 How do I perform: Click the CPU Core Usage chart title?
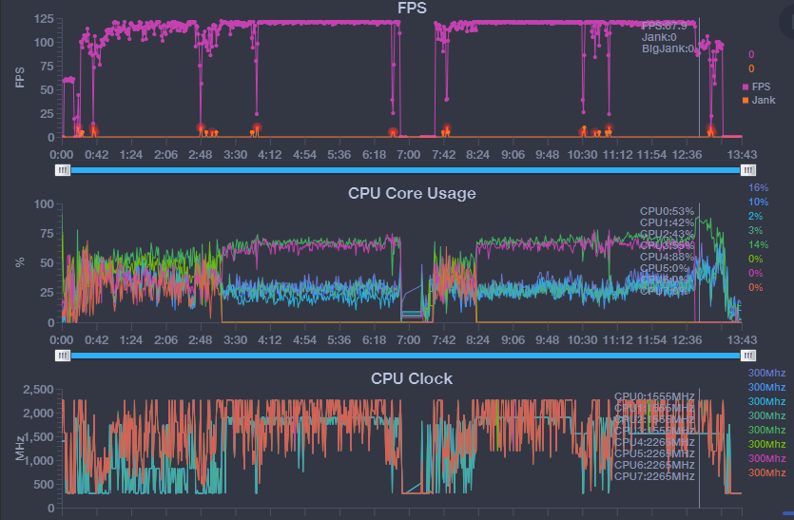pyautogui.click(x=412, y=193)
